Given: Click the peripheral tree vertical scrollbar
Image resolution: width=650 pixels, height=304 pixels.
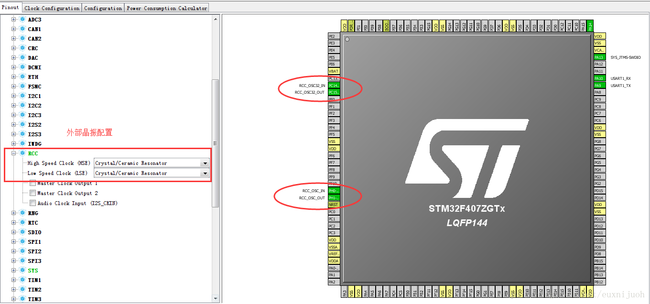Looking at the screenshot, I should click(216, 143).
